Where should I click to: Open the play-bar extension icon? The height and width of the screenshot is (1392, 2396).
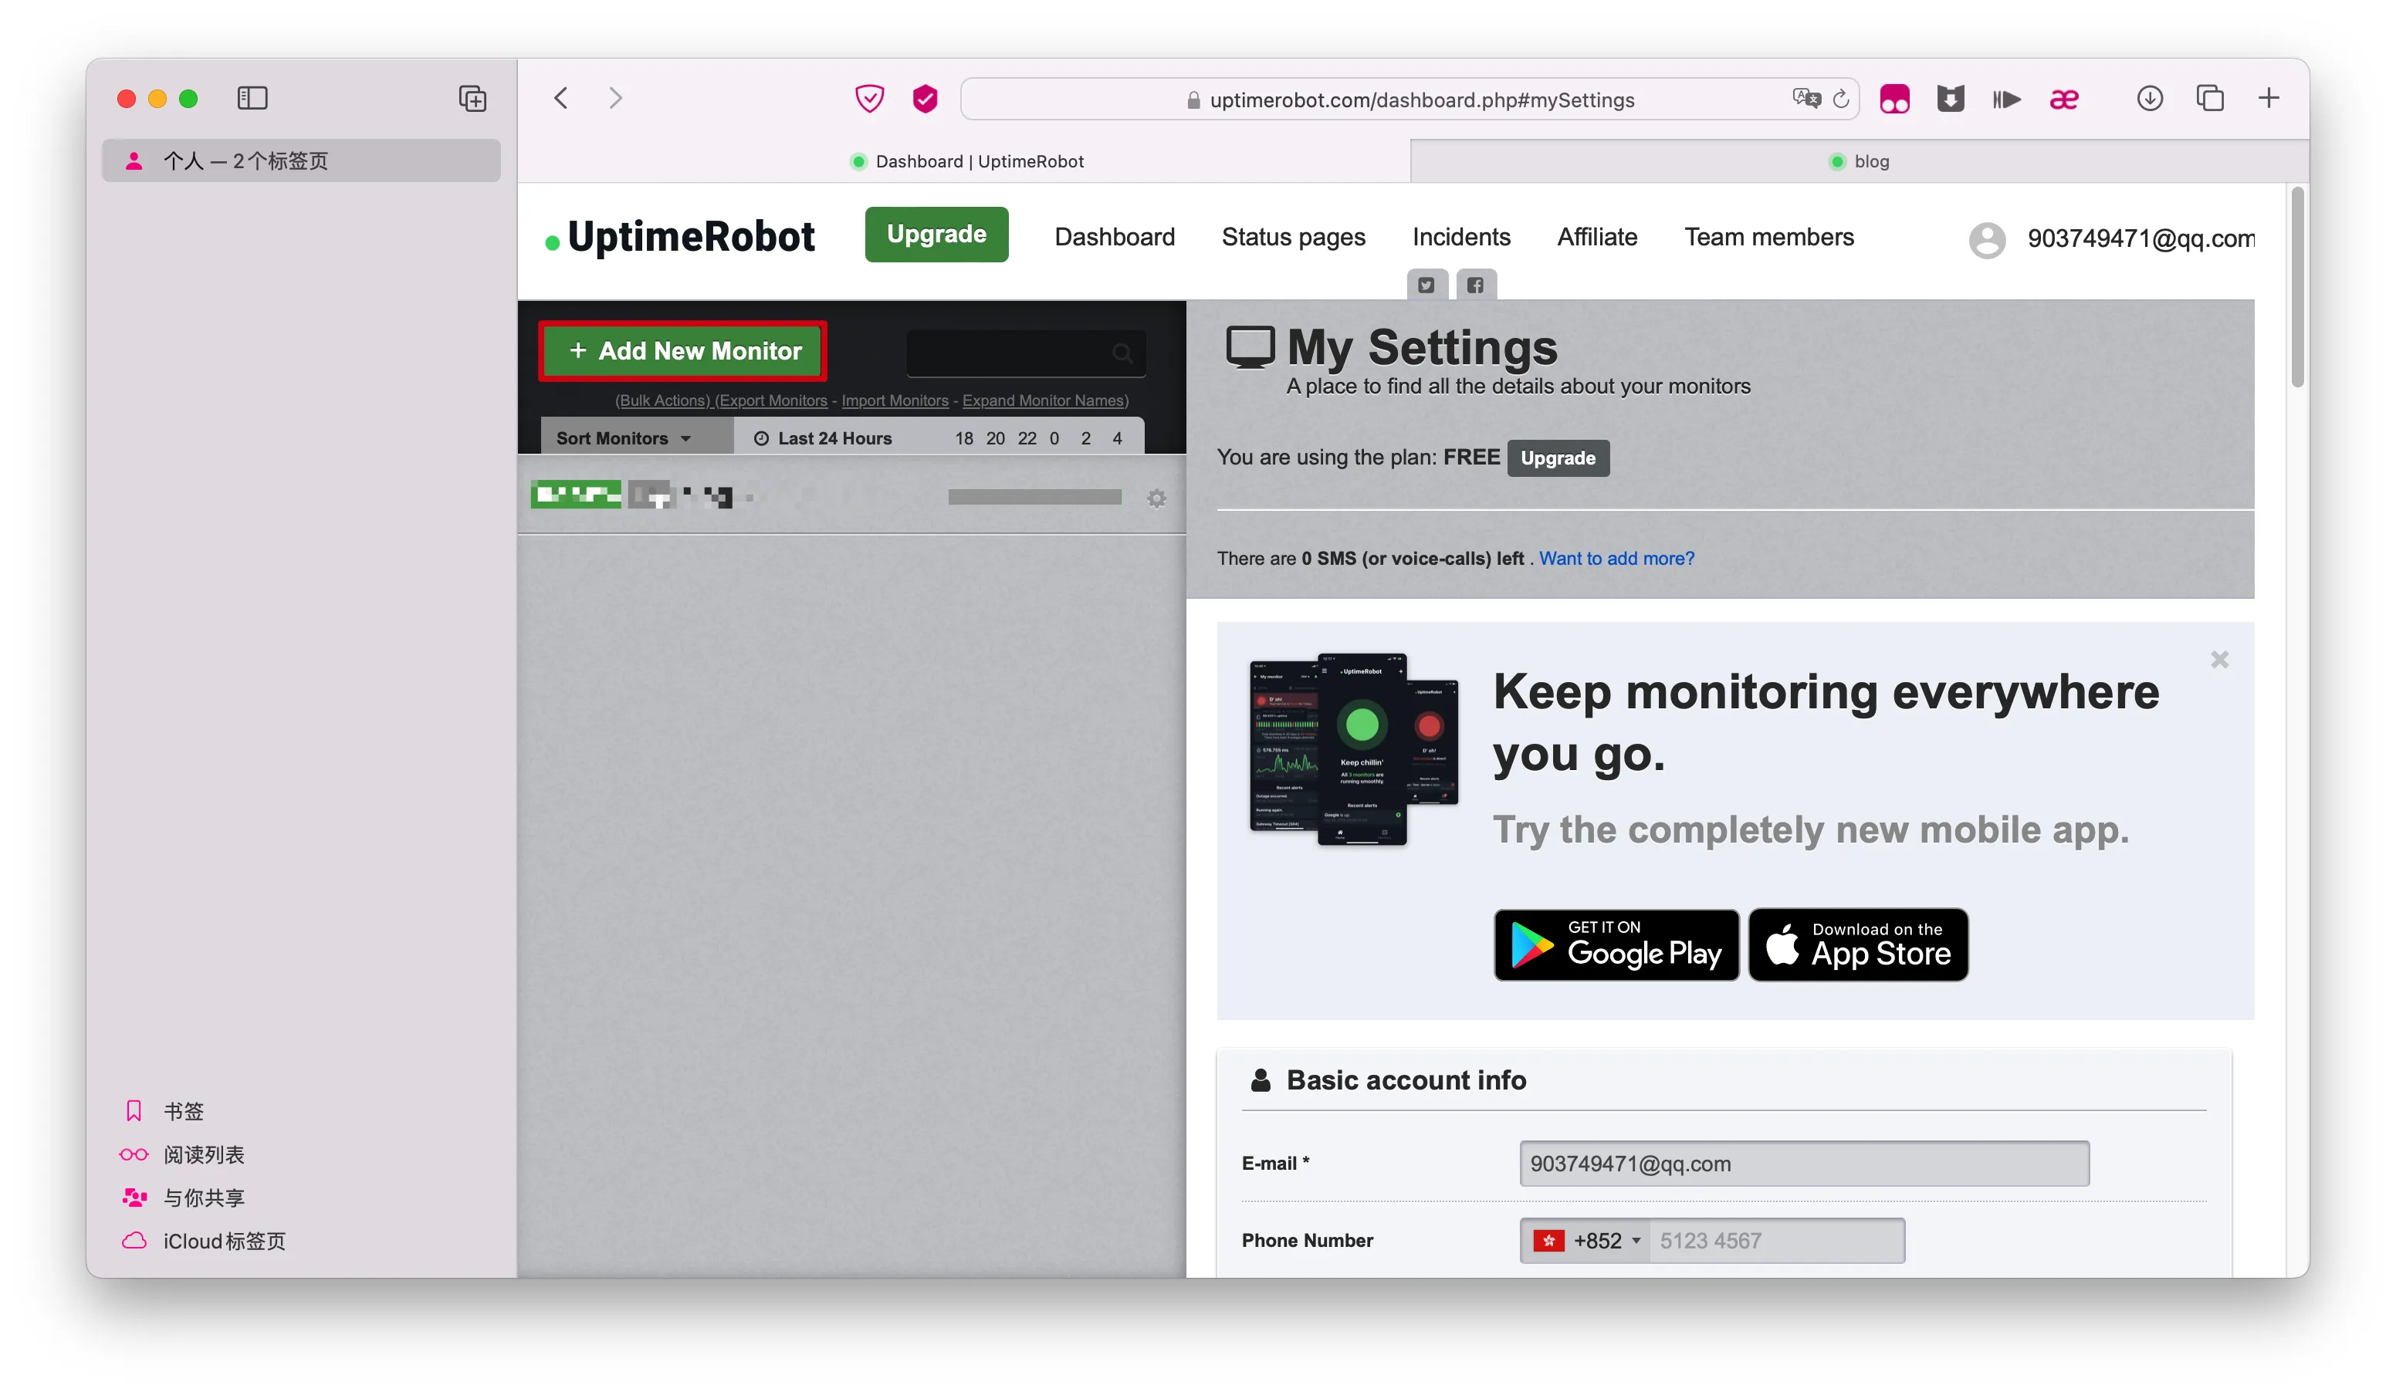click(2006, 99)
